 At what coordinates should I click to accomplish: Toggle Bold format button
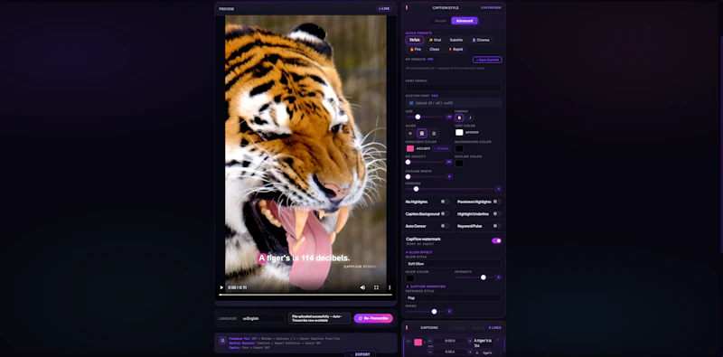pyautogui.click(x=459, y=118)
